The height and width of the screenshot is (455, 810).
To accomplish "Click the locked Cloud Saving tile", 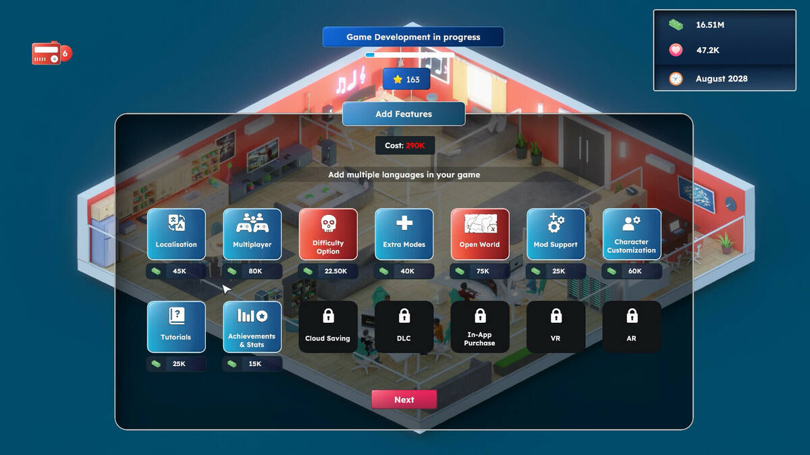I will tap(328, 327).
